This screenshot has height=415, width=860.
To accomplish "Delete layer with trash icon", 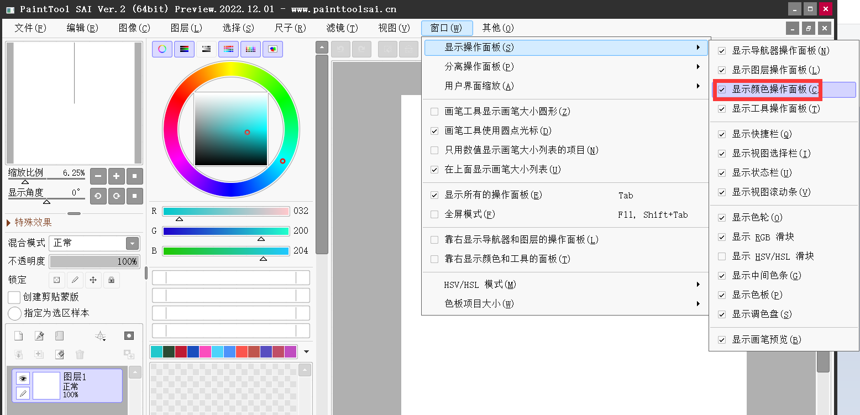I will [80, 354].
